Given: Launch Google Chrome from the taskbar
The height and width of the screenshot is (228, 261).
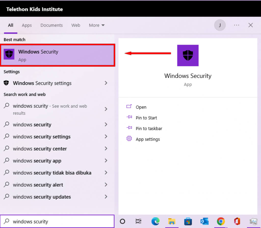Looking at the screenshot, I should tap(221, 221).
